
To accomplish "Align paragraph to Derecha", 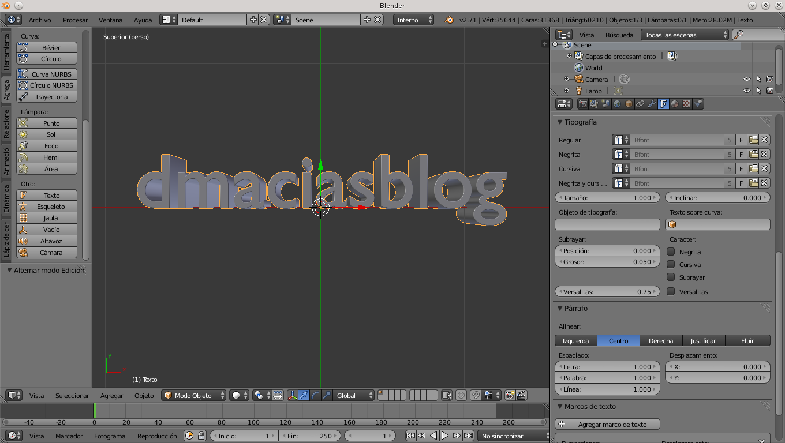I will (661, 340).
